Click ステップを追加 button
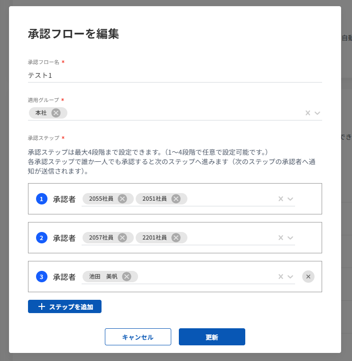Viewport: 352px width, 361px height. click(65, 307)
